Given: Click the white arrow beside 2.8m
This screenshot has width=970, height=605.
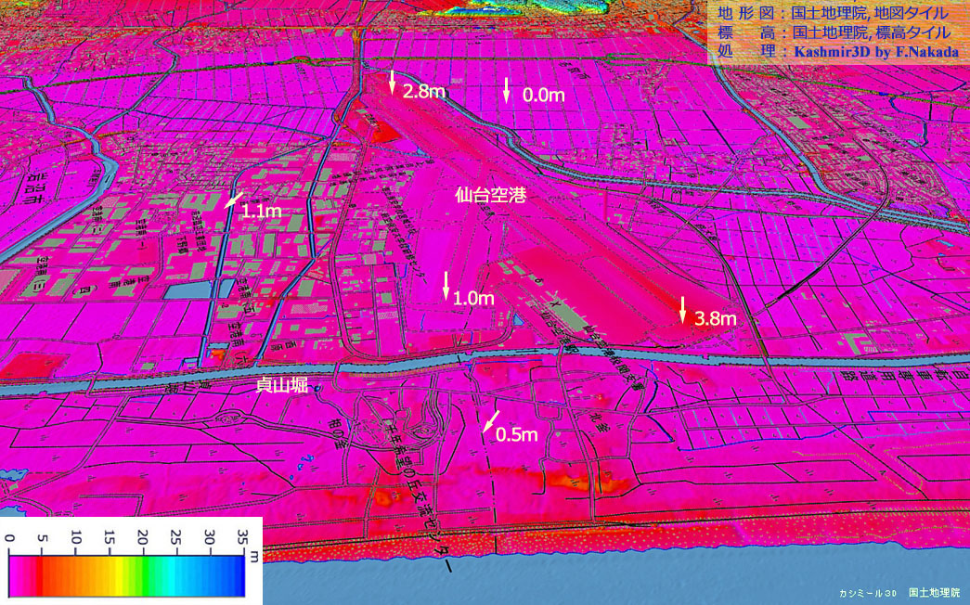Looking at the screenshot, I should pos(392,82).
